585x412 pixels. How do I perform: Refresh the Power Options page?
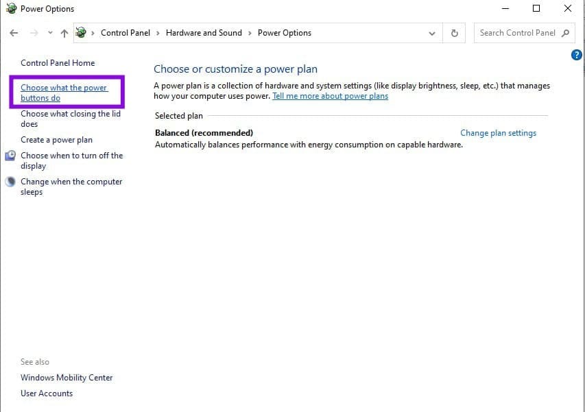coord(454,33)
